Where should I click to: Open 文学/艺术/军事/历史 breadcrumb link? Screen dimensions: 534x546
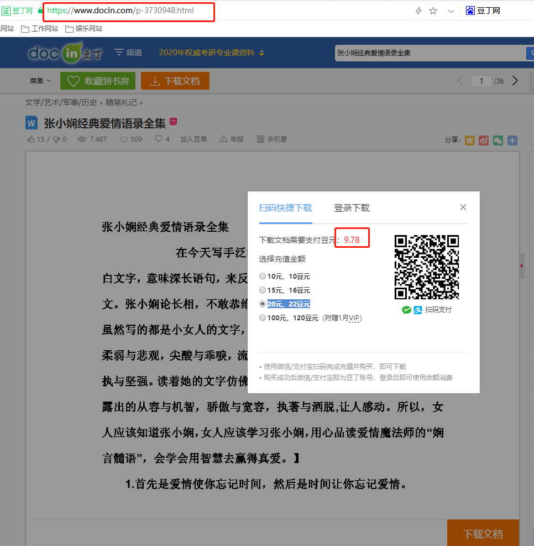(x=61, y=102)
